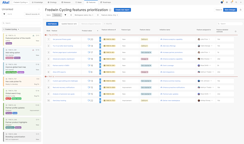Image resolution: width=244 pixels, height=144 pixels.
Task: Click the product value icon for Set personal fitness goals
Action: [x=88, y=39]
